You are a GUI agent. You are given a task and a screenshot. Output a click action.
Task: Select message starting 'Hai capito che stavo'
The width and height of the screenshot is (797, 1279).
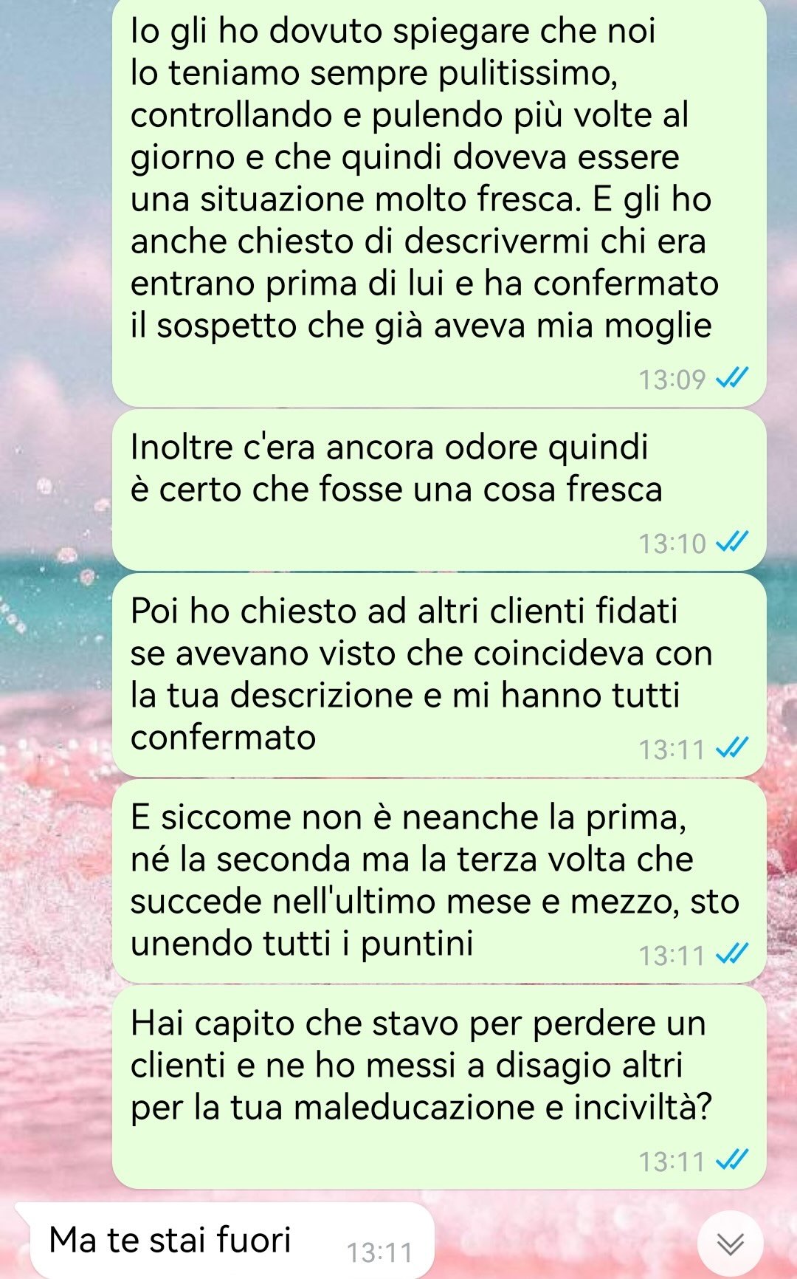click(439, 1087)
